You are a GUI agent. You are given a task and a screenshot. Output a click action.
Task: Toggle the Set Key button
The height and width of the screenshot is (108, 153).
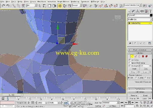coord(98,106)
